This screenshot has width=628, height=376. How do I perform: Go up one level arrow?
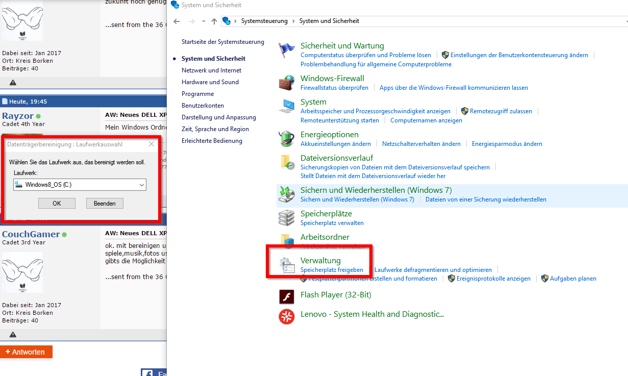214,21
